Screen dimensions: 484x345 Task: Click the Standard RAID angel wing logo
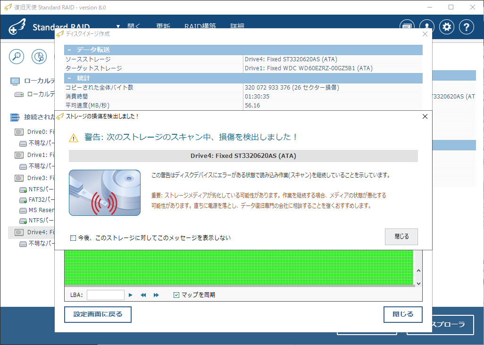click(x=17, y=27)
